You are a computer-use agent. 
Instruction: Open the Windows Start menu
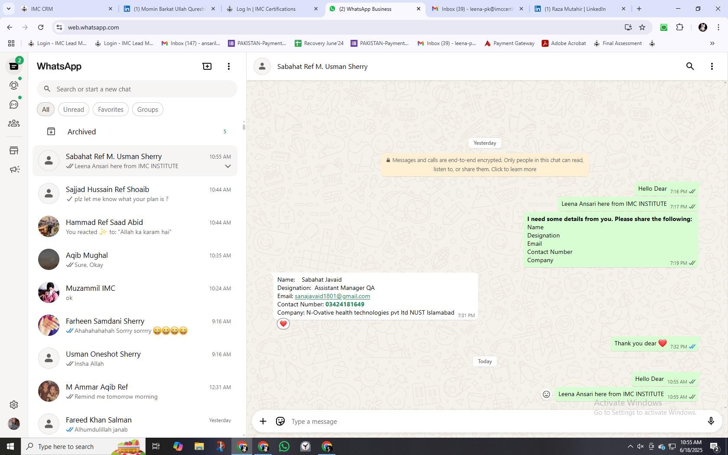pos(10,446)
